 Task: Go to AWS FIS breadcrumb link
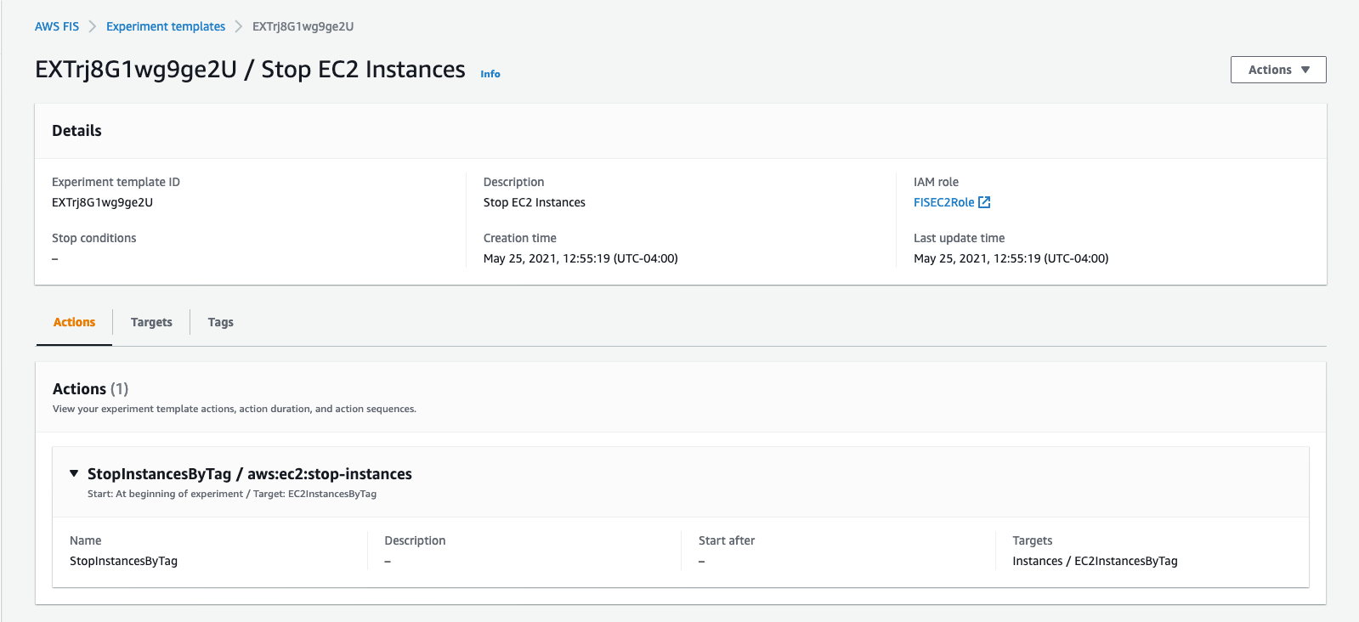tap(57, 26)
